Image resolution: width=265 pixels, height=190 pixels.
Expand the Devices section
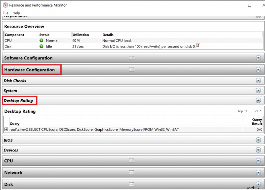(258, 150)
